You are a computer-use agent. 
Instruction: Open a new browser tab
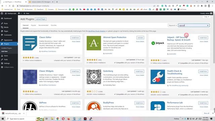[57, 2]
